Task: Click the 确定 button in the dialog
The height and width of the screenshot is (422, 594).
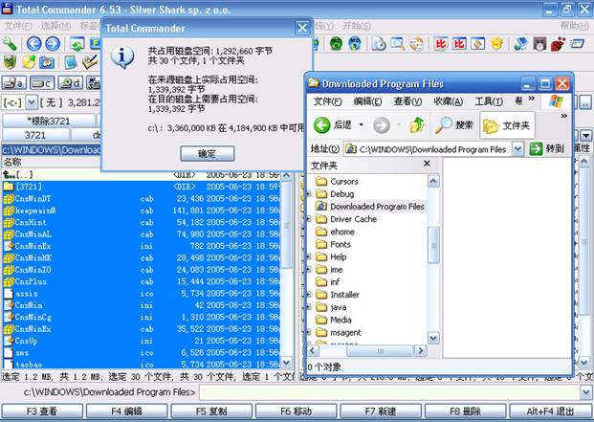Action: (x=207, y=153)
